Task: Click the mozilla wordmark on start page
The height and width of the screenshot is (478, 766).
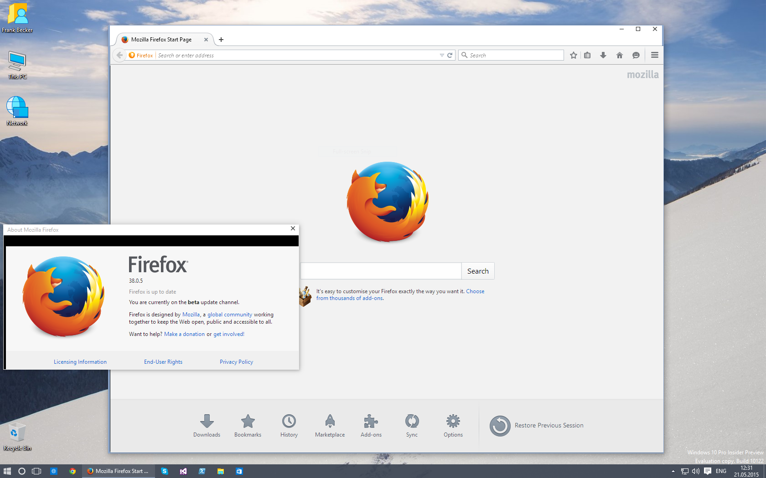Action: tap(642, 75)
